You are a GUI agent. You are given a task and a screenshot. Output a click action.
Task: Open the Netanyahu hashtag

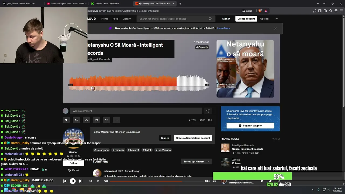click(x=102, y=150)
